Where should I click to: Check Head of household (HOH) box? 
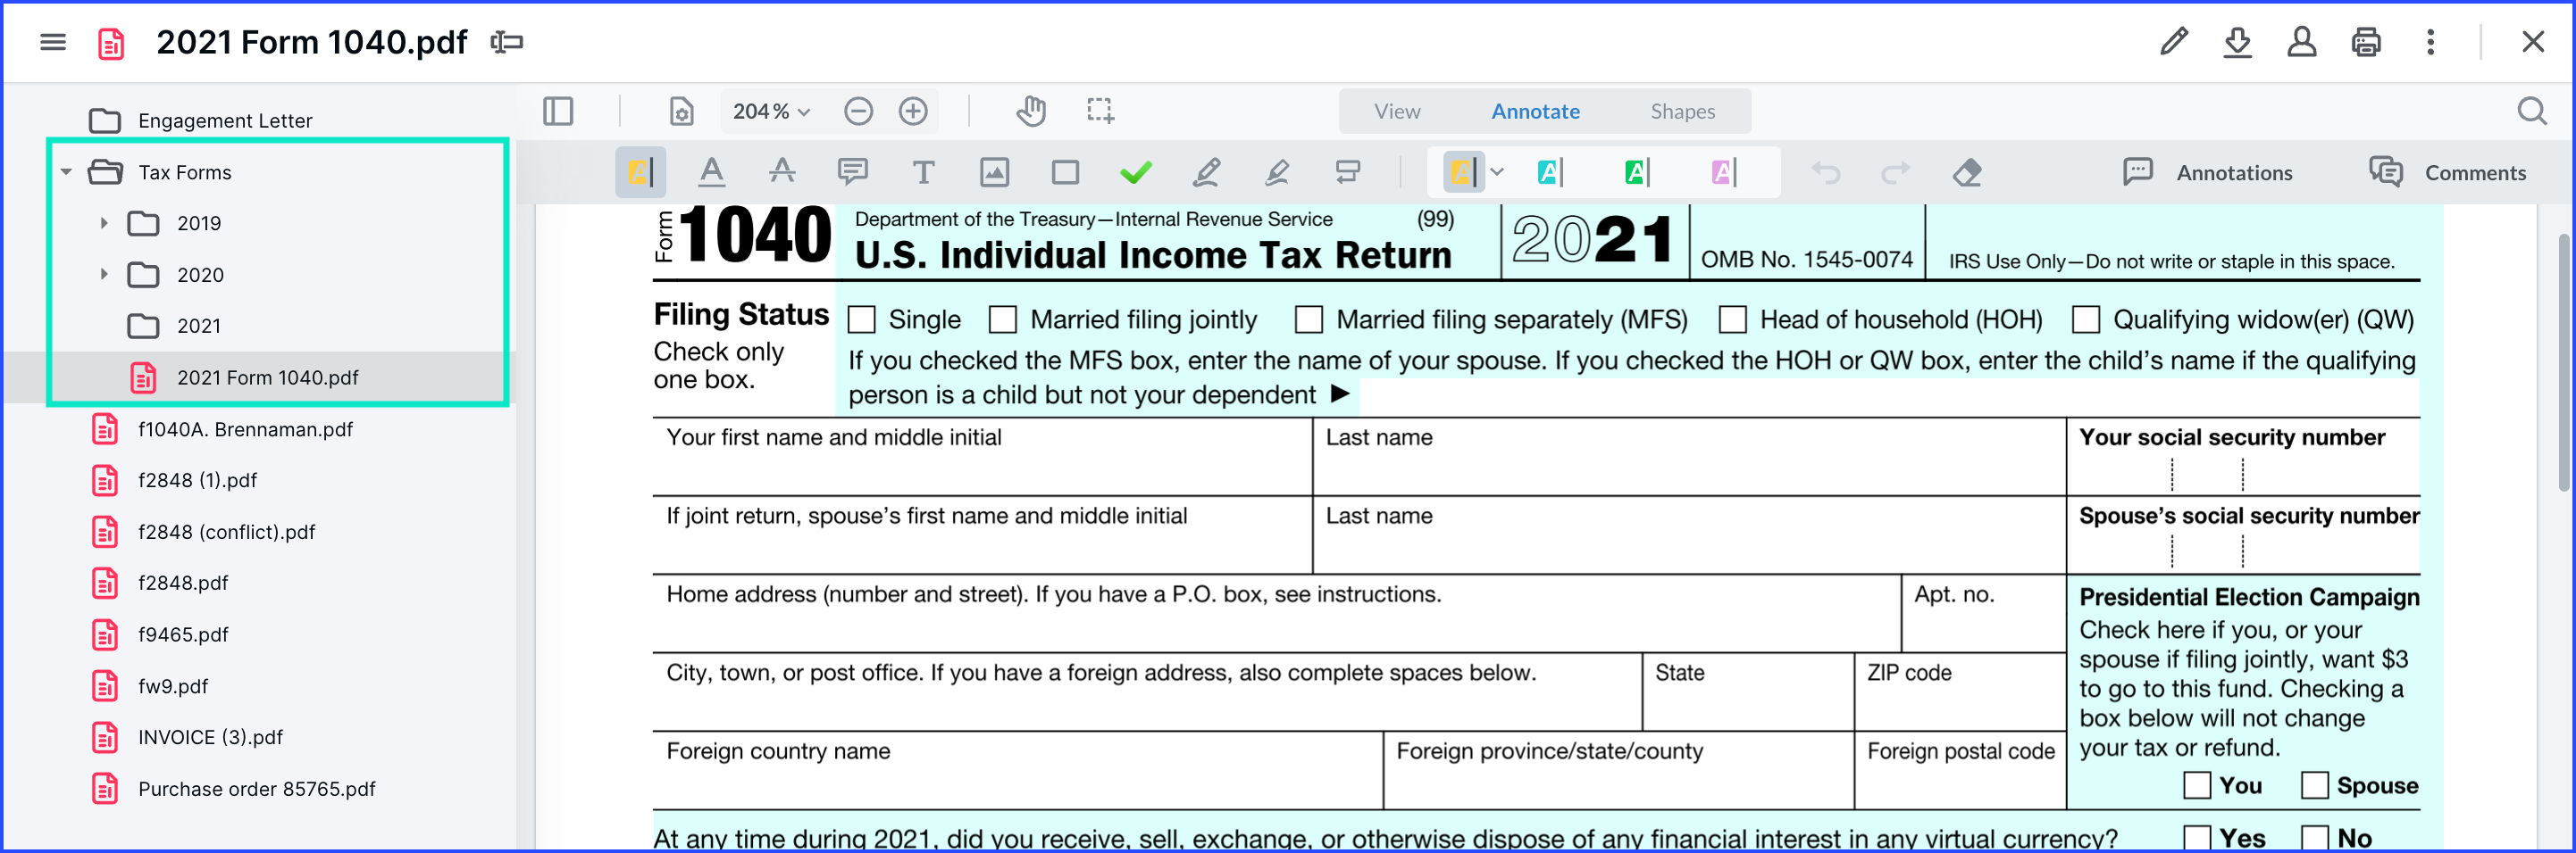pyautogui.click(x=1732, y=319)
